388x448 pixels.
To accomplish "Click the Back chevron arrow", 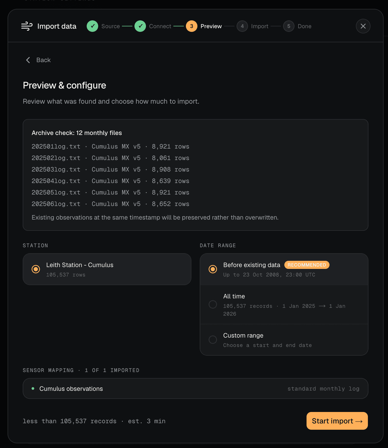I will [x=28, y=60].
